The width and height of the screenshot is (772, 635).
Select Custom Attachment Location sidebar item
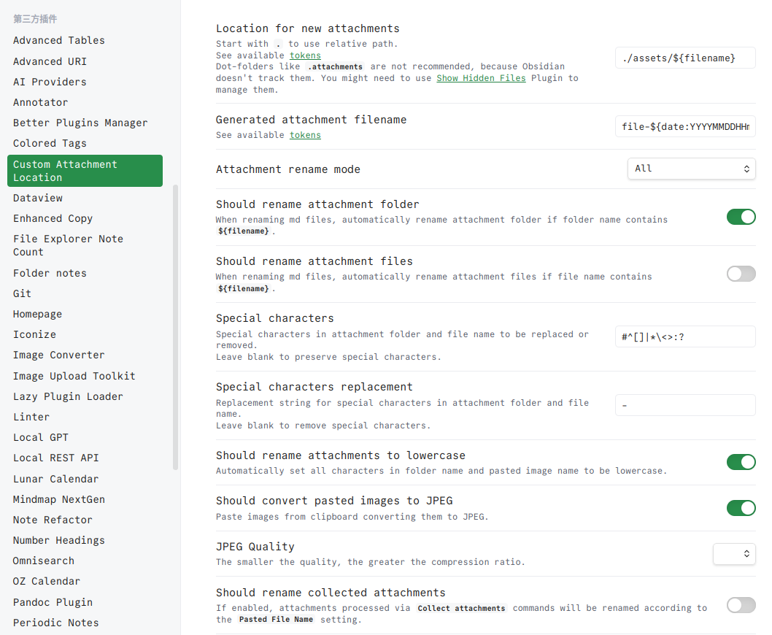pyautogui.click(x=85, y=171)
